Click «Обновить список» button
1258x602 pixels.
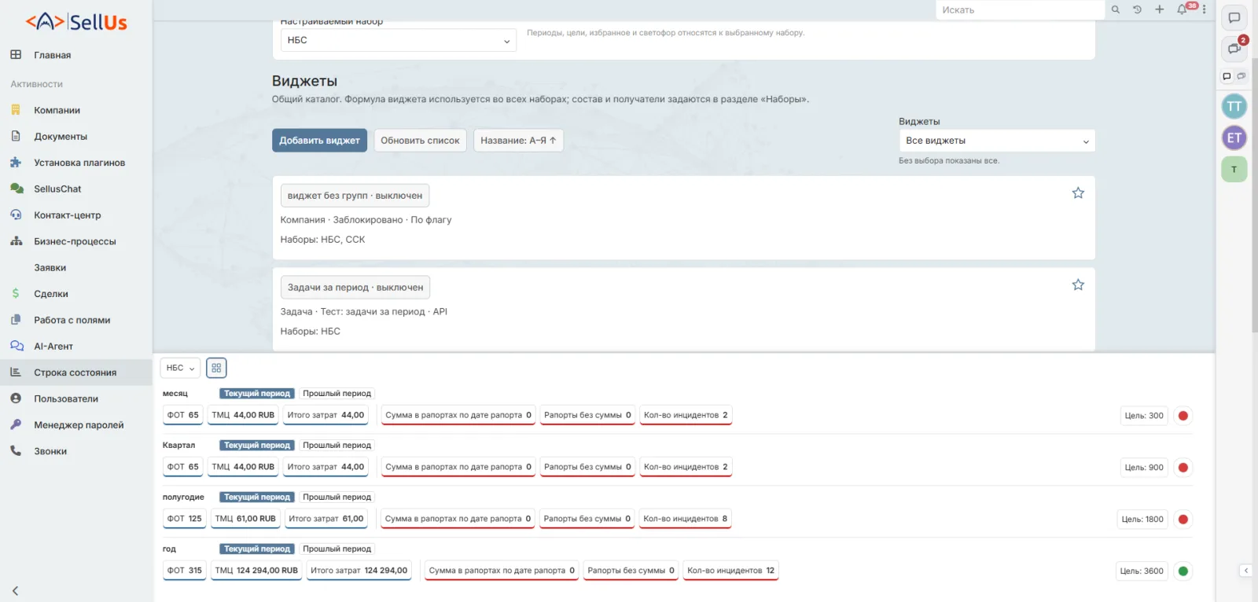tap(420, 141)
